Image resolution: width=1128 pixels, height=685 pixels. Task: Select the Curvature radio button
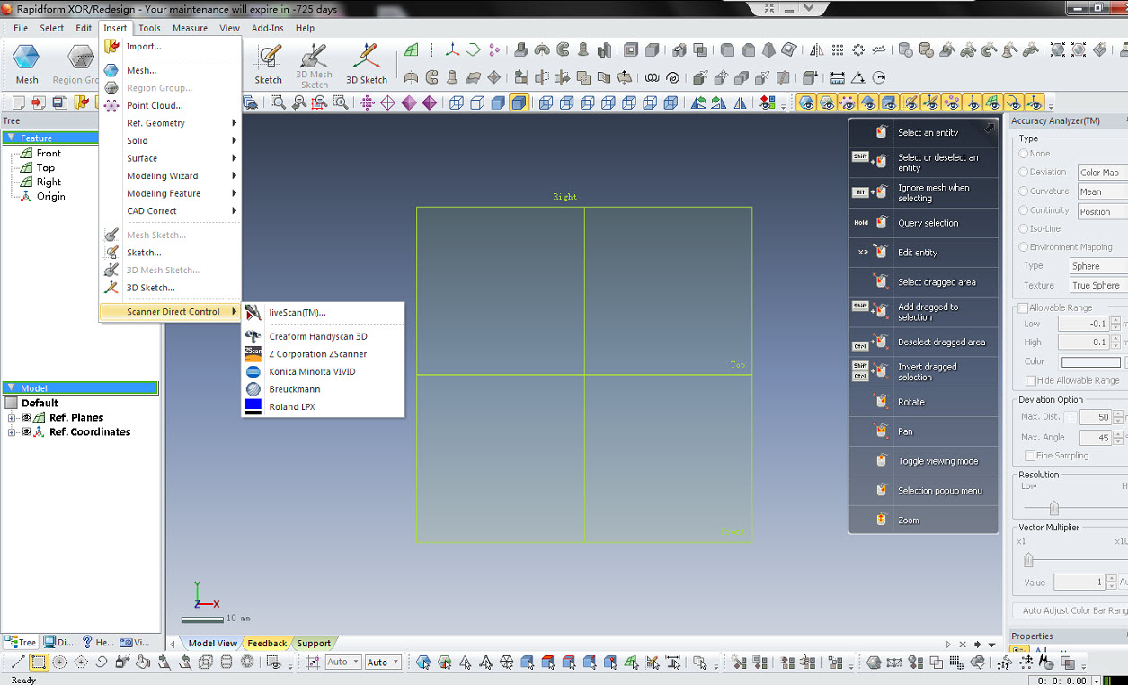pos(1024,191)
